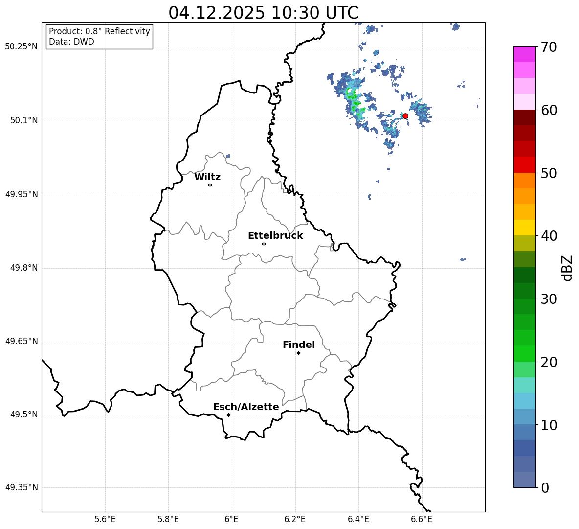Image resolution: width=579 pixels, height=529 pixels.
Task: Click the 6°E longitude label
Action: pos(231,519)
